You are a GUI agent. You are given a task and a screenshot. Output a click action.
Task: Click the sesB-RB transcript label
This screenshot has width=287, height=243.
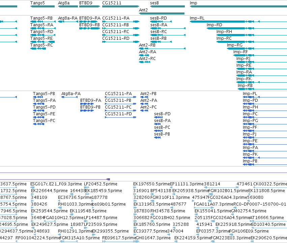pos(159,38)
